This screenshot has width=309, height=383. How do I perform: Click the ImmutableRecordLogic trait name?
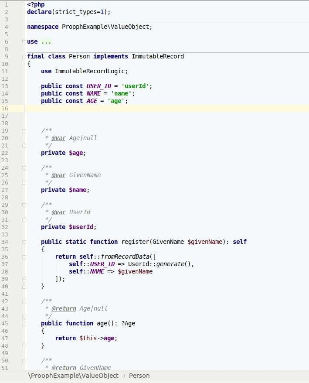pyautogui.click(x=90, y=72)
